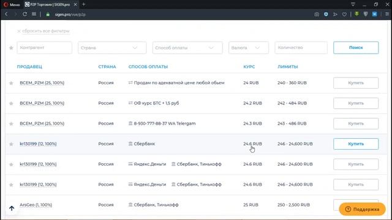Click the scroll-to-top arrow button
Viewport: 392px width, 220px height.
pyautogui.click(x=12, y=208)
